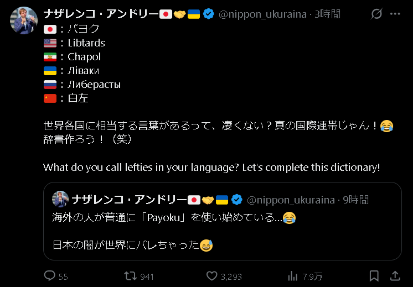This screenshot has width=413, height=287.
Task: Click the reply speech bubble icon
Action: [50, 276]
